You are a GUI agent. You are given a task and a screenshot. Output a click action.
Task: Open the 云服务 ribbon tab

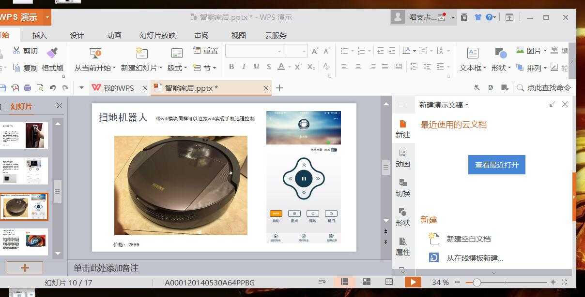pos(276,35)
